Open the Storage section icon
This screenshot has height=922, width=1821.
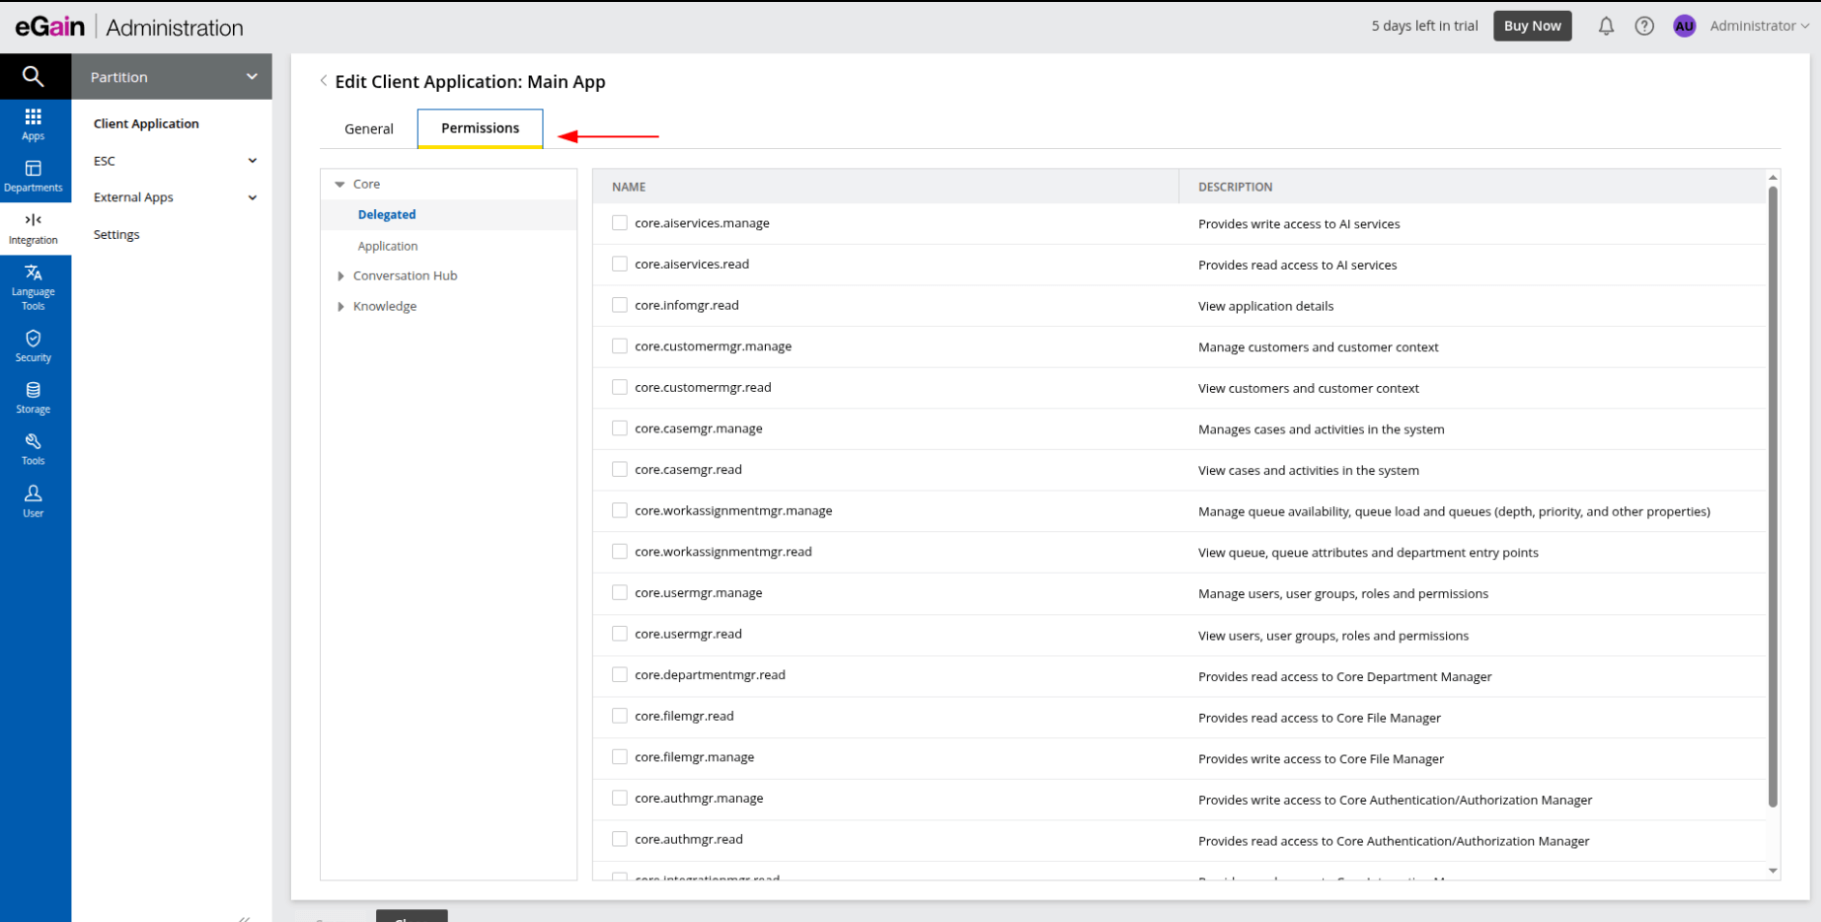33,397
